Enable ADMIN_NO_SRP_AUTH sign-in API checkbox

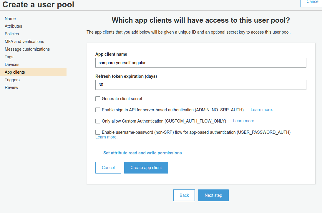point(98,110)
